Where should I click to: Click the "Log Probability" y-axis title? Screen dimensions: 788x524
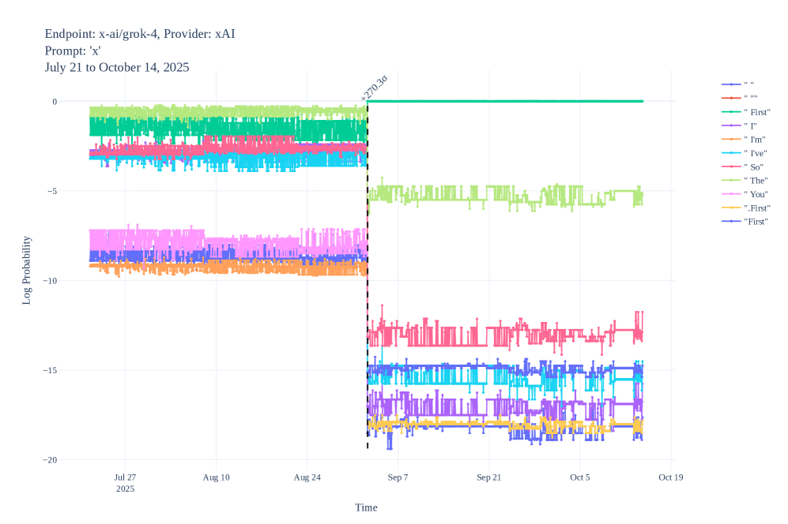(x=27, y=270)
